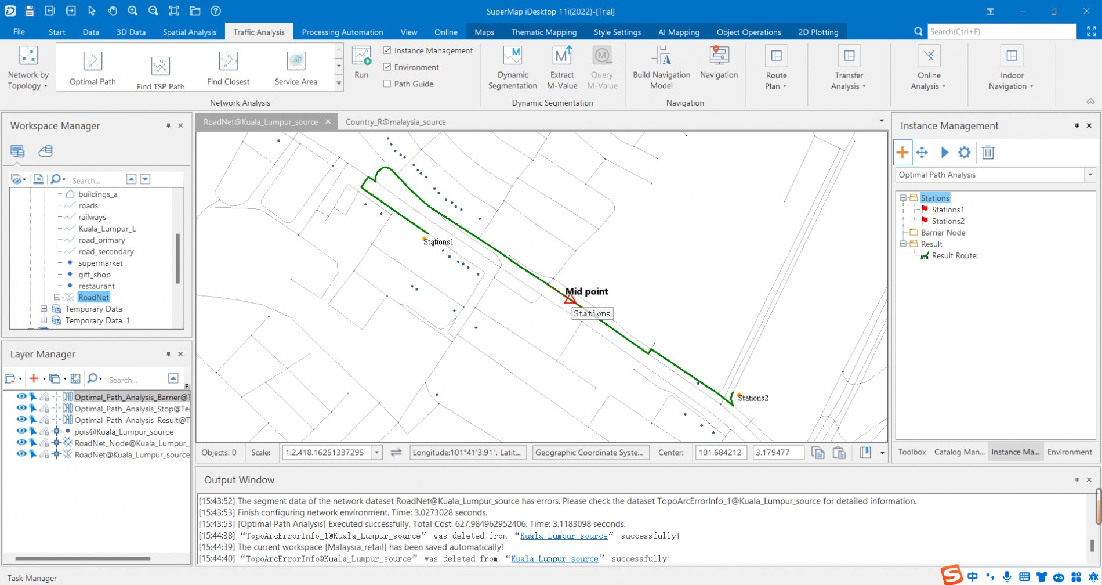
Task: Switch to Country_R@malaysia_source map tab
Action: [x=396, y=122]
